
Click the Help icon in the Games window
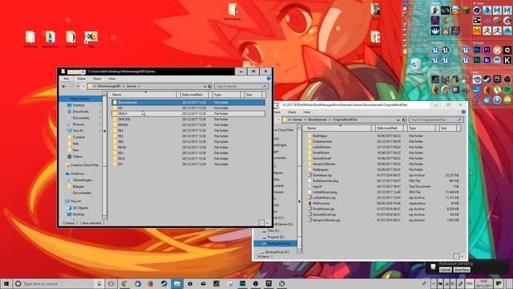pyautogui.click(x=269, y=79)
